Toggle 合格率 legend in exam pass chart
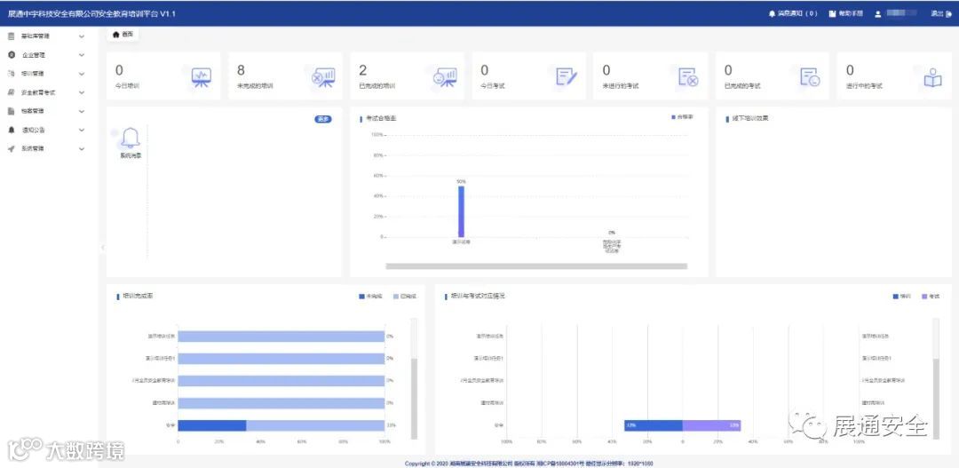The height and width of the screenshot is (468, 959). 682,116
